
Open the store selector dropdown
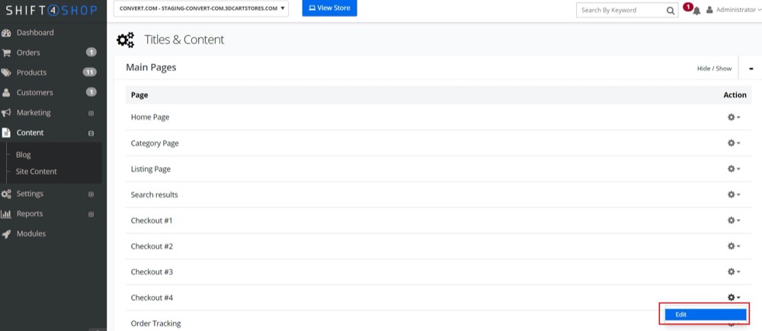pyautogui.click(x=202, y=8)
